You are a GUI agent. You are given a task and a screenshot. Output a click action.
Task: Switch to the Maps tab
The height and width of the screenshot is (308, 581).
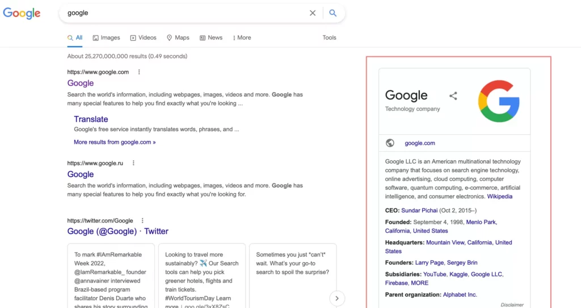click(x=178, y=38)
